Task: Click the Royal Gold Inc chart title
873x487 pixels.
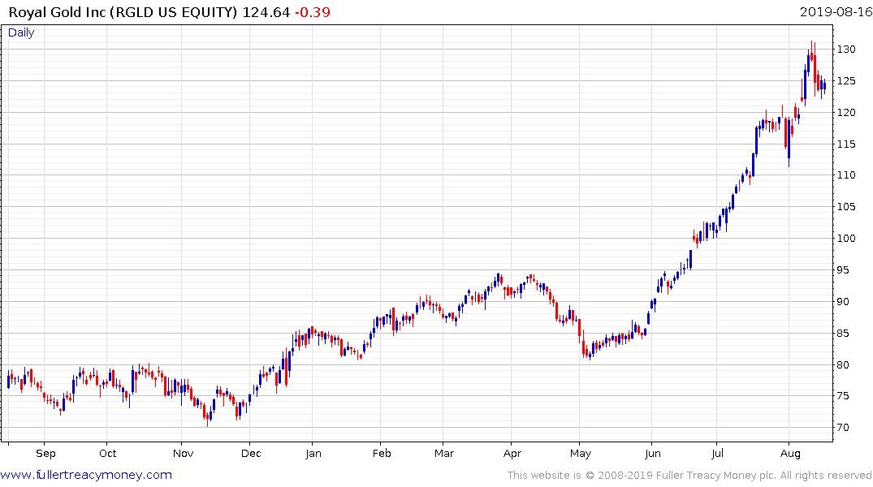Action: (x=123, y=12)
